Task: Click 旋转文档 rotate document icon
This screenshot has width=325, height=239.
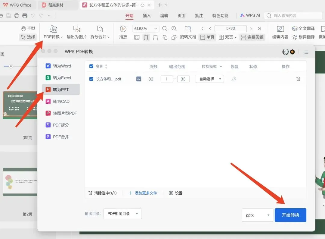Action: (x=188, y=29)
